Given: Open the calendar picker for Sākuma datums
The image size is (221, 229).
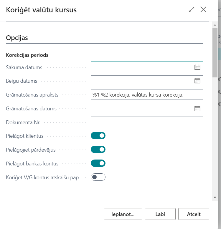Looking at the screenshot, I should (x=197, y=67).
